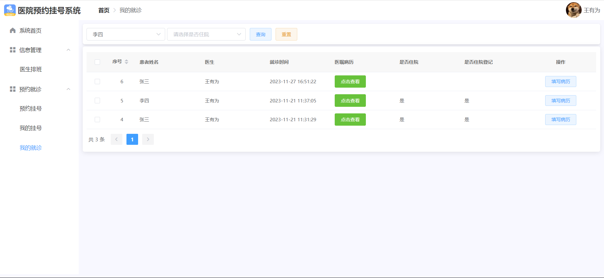
Task: Click the username 王有为 at top right
Action: tap(592, 10)
